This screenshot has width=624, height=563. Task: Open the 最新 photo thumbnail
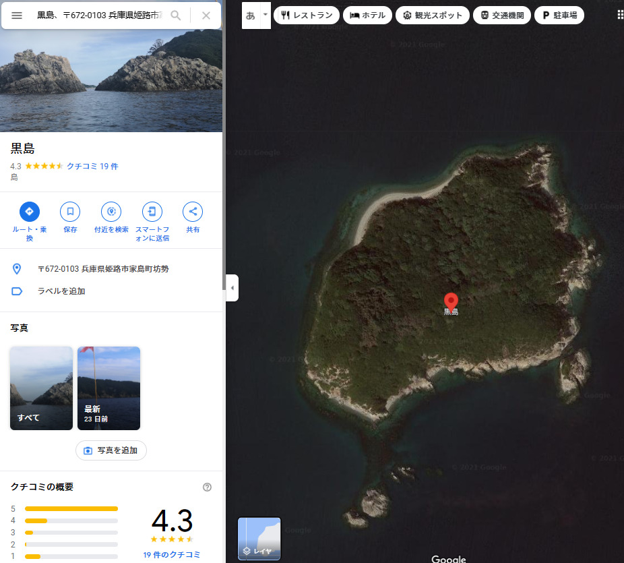[x=108, y=388]
